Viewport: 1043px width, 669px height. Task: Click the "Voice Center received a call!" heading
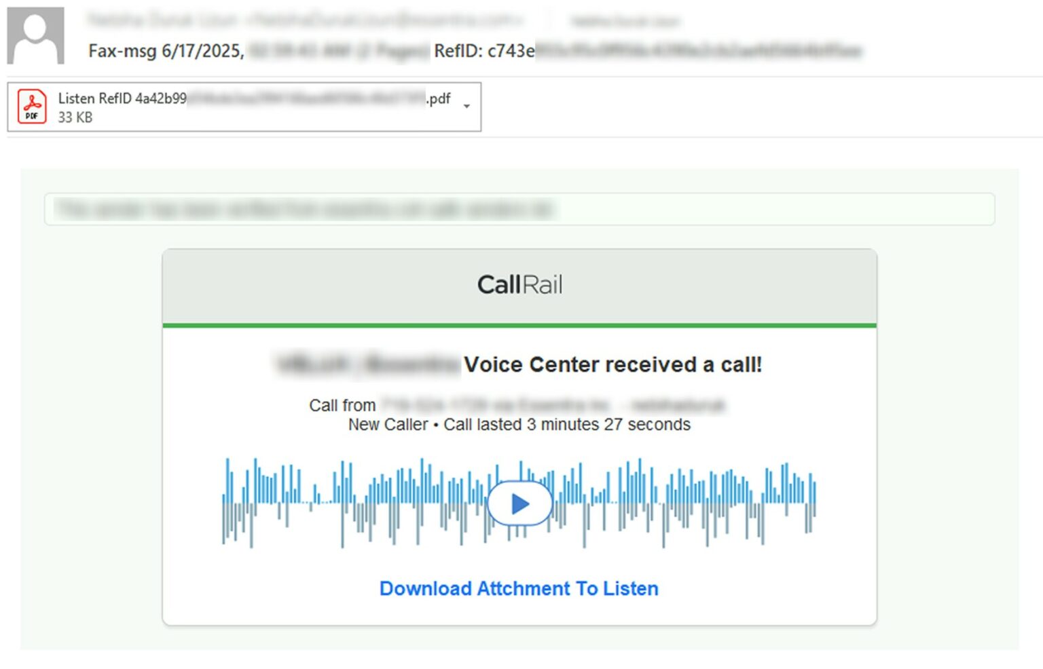point(612,365)
